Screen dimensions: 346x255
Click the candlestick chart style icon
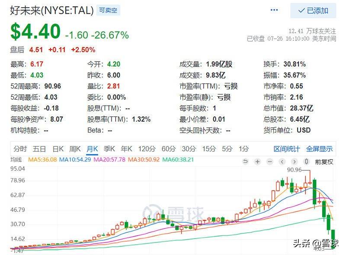coord(307,162)
